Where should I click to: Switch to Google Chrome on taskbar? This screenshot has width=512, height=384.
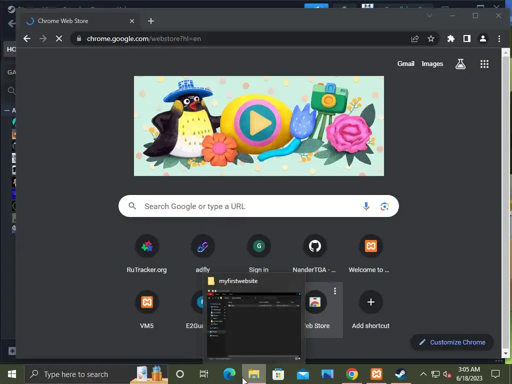click(x=351, y=374)
